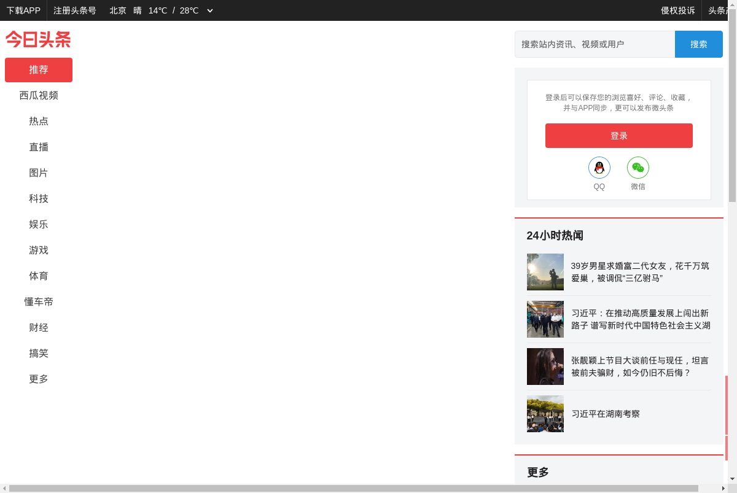
Task: Open the 游戏 channel
Action: coord(39,250)
